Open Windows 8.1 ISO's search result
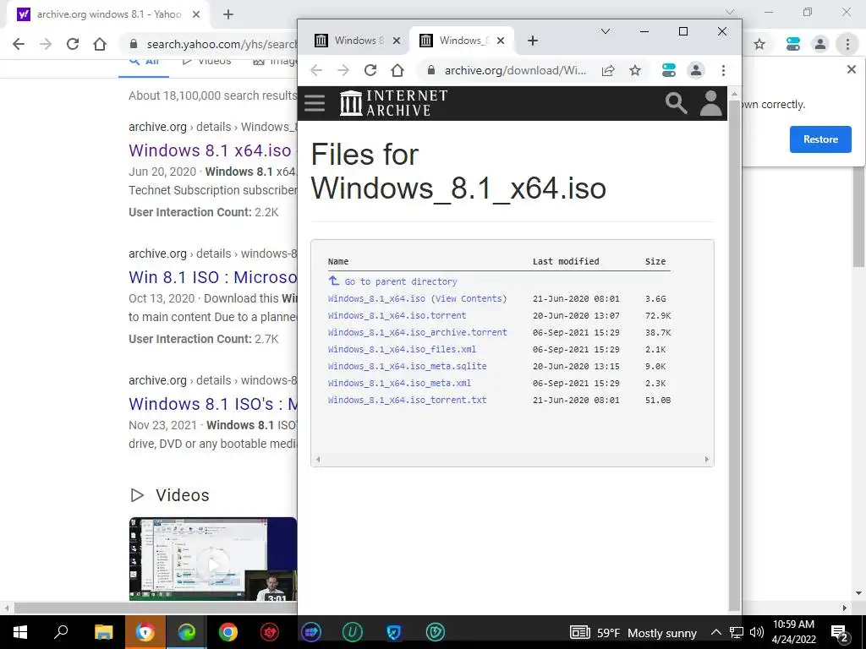This screenshot has height=649, width=866. (x=212, y=404)
